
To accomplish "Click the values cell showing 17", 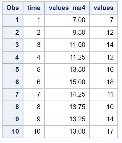I will (103, 132).
